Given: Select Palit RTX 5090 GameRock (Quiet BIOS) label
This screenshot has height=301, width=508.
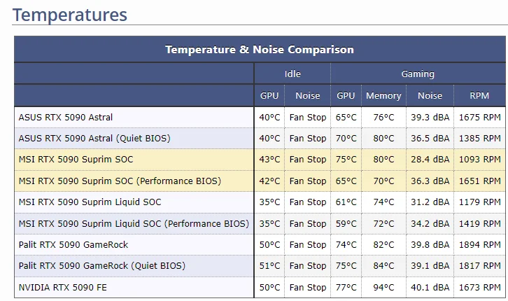Looking at the screenshot, I should [102, 266].
